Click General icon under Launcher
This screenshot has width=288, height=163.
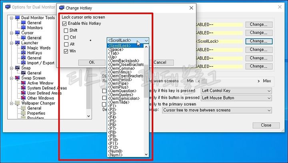click(24, 58)
